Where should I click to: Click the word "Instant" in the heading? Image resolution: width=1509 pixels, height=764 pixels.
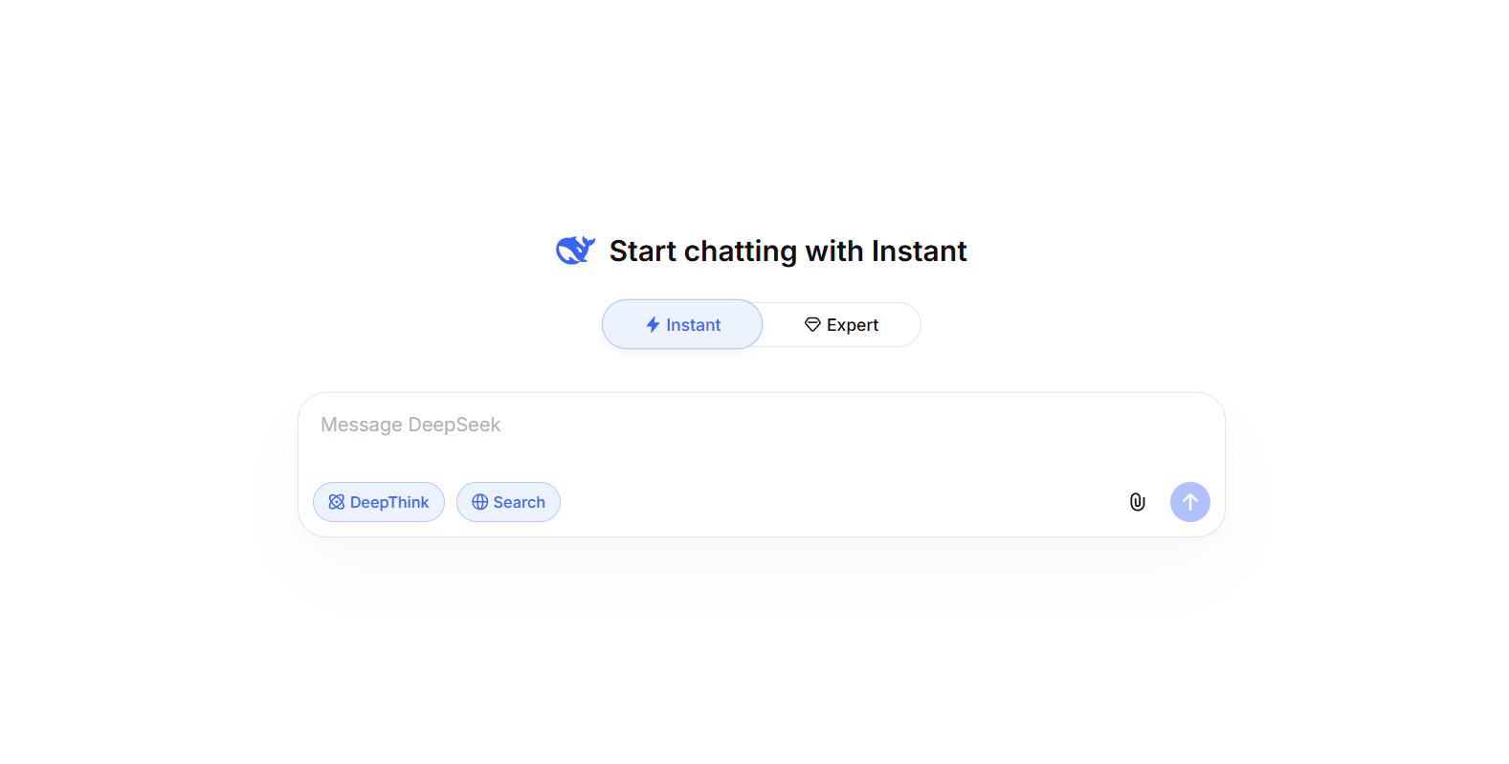coord(919,251)
